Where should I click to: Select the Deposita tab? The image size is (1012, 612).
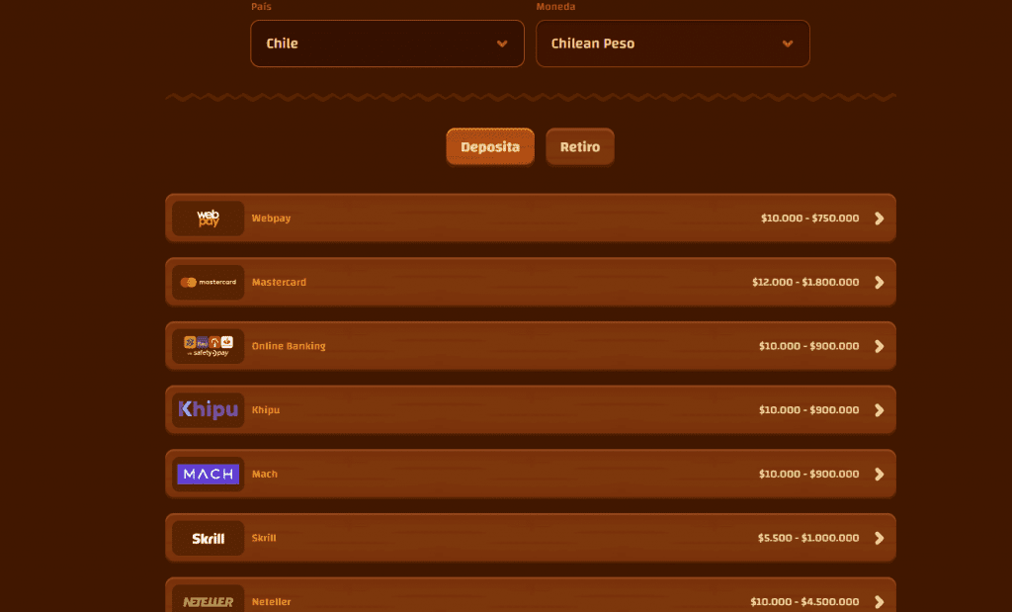(x=489, y=146)
